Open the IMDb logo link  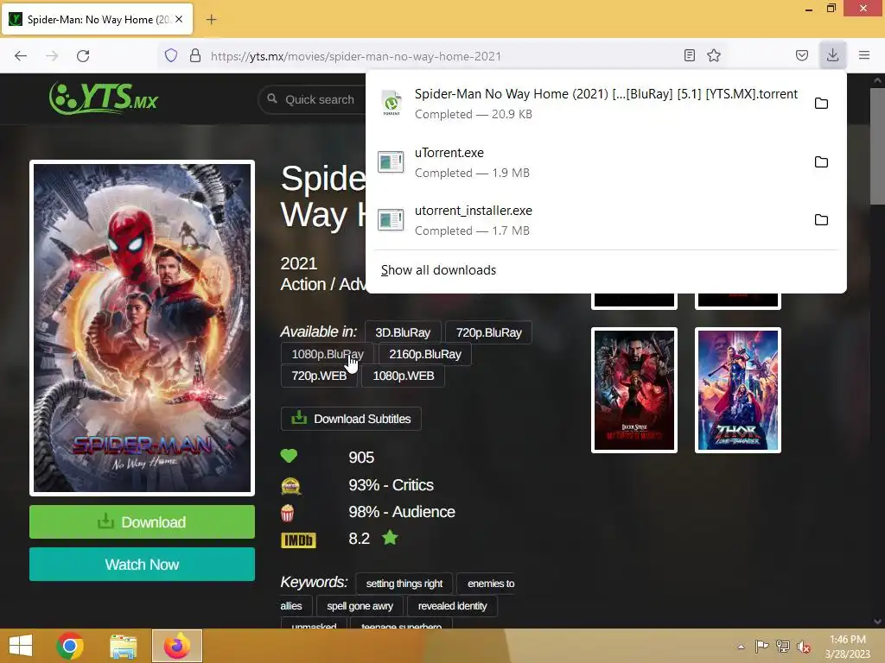click(x=298, y=540)
